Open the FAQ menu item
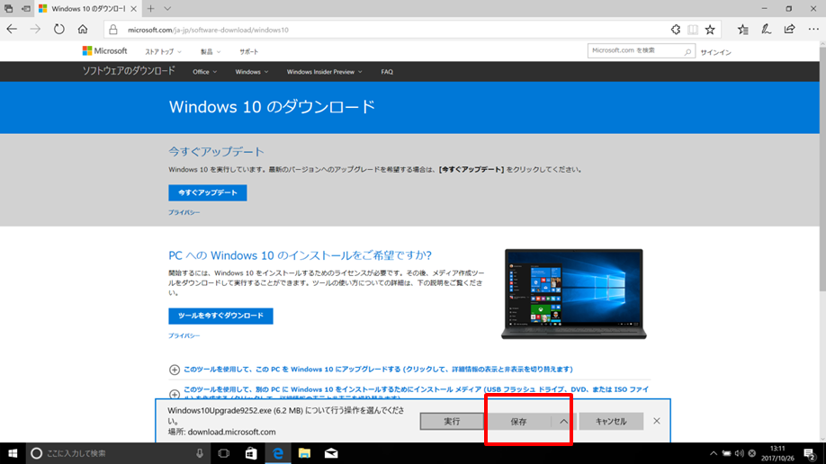Screen dimensions: 826x464 [x=387, y=72]
